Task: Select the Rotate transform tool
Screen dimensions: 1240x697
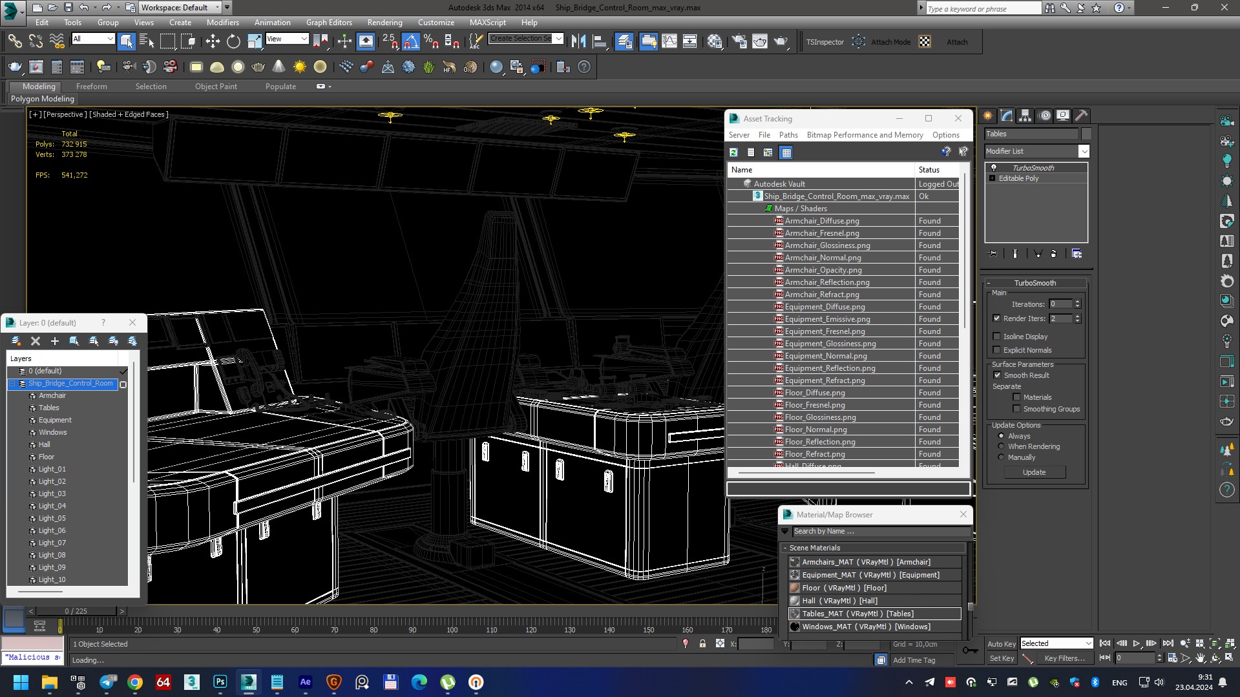Action: 233,41
